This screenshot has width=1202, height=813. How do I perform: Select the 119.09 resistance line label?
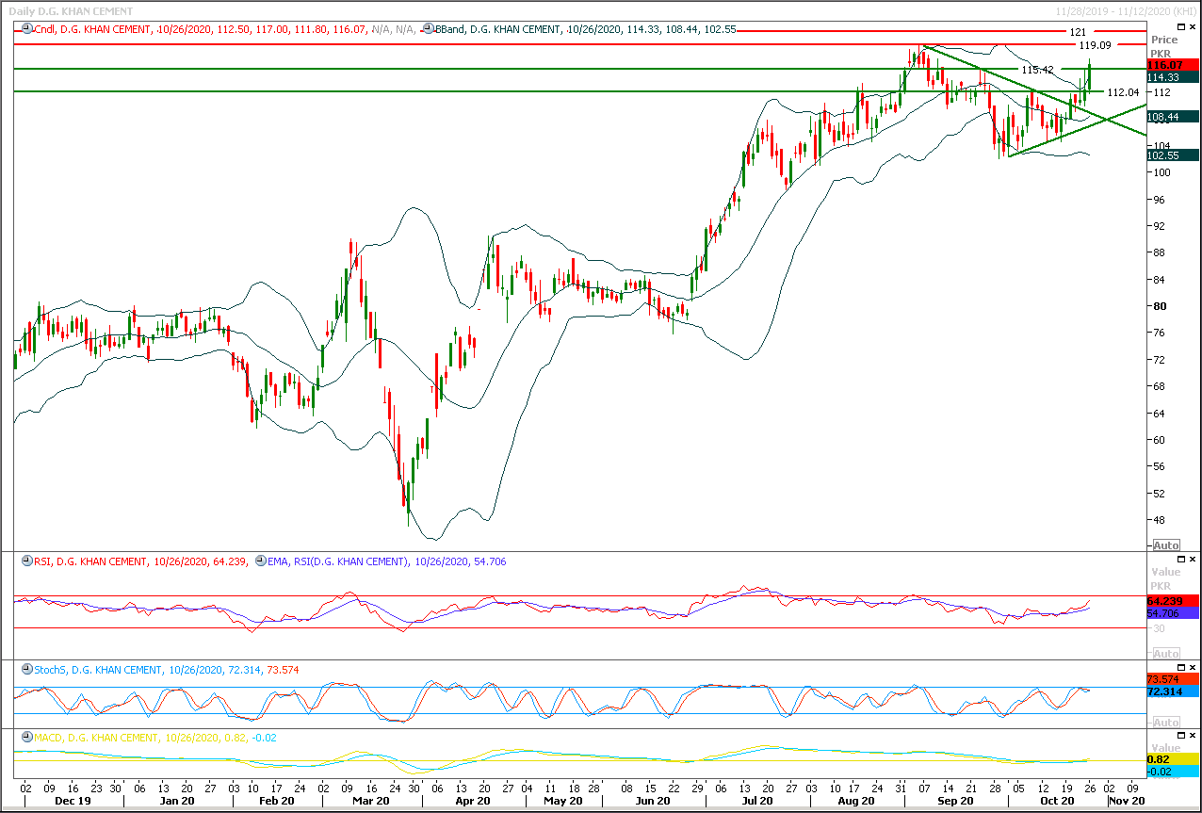[x=1095, y=44]
